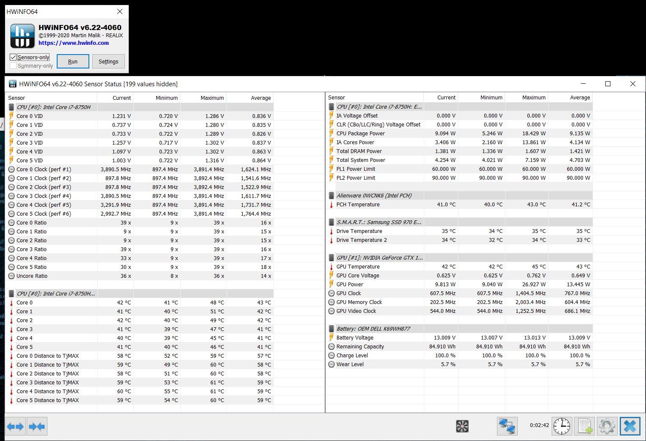The height and width of the screenshot is (441, 646).
Task: Click the shrink layout blue arrows icon
Action: tap(37, 426)
